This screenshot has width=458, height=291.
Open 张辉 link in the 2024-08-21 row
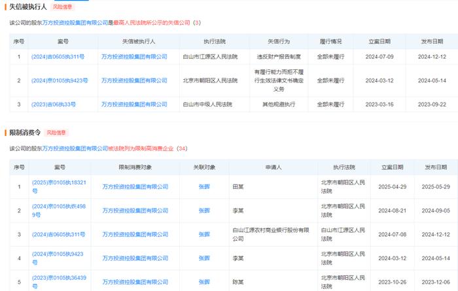204,211
